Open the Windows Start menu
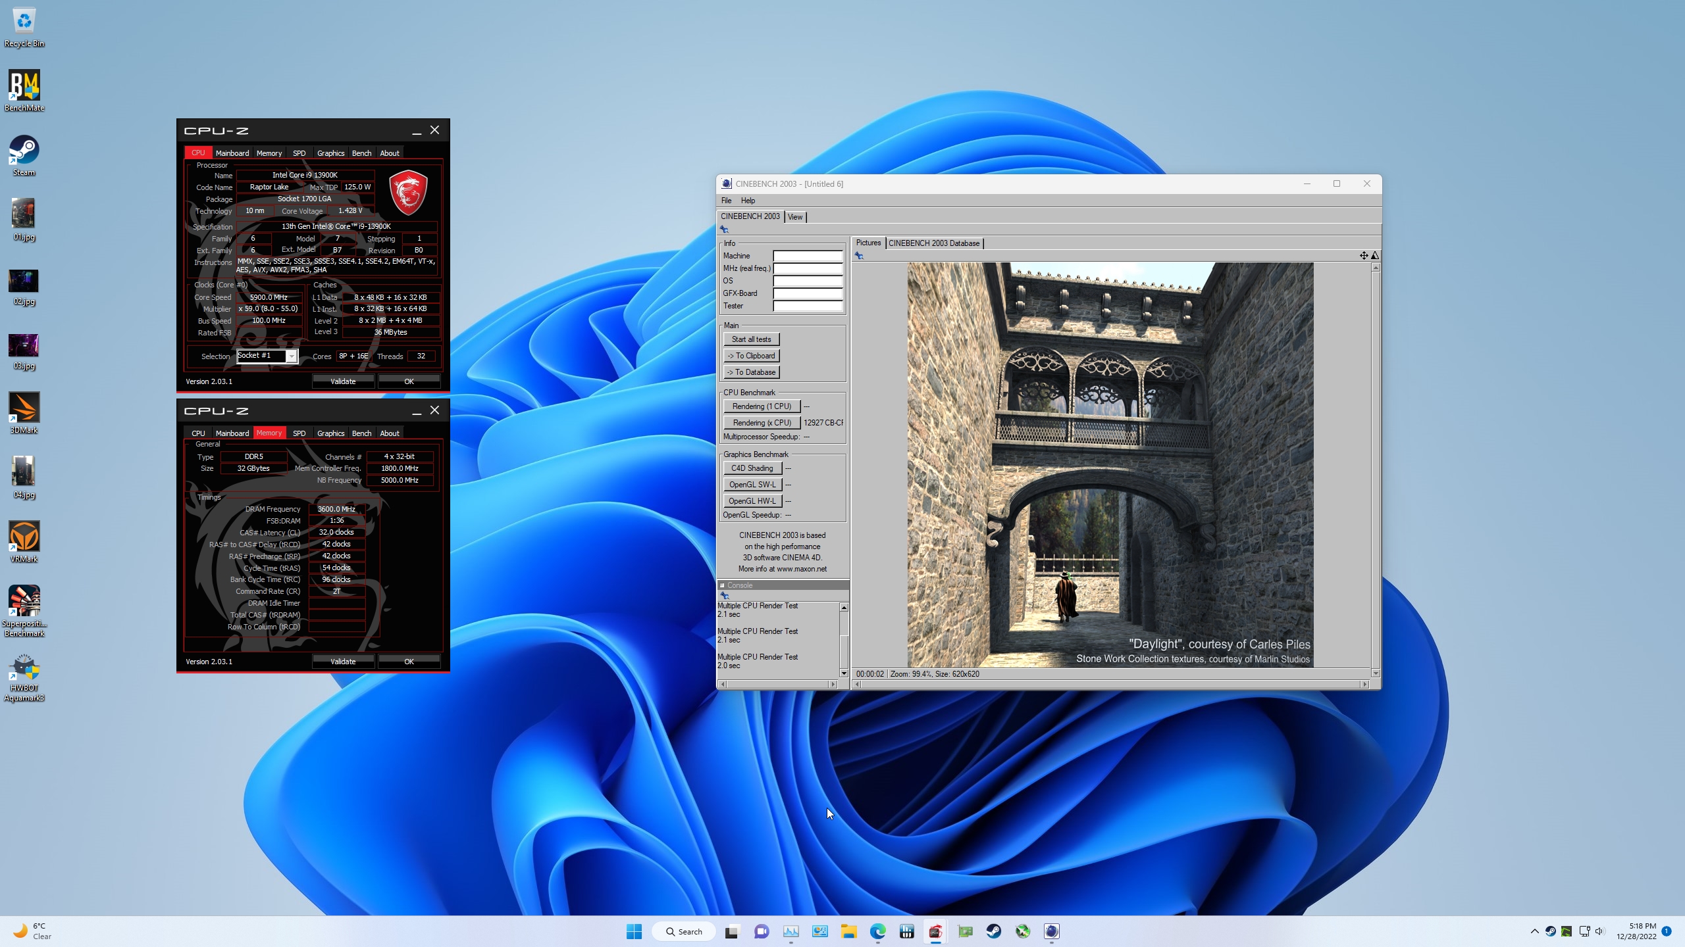The height and width of the screenshot is (947, 1685). tap(635, 931)
